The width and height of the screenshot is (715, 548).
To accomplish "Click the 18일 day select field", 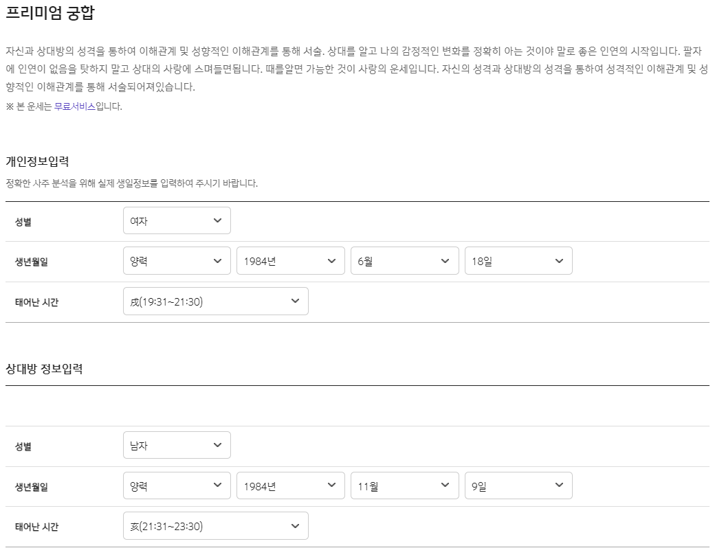I will 518,260.
